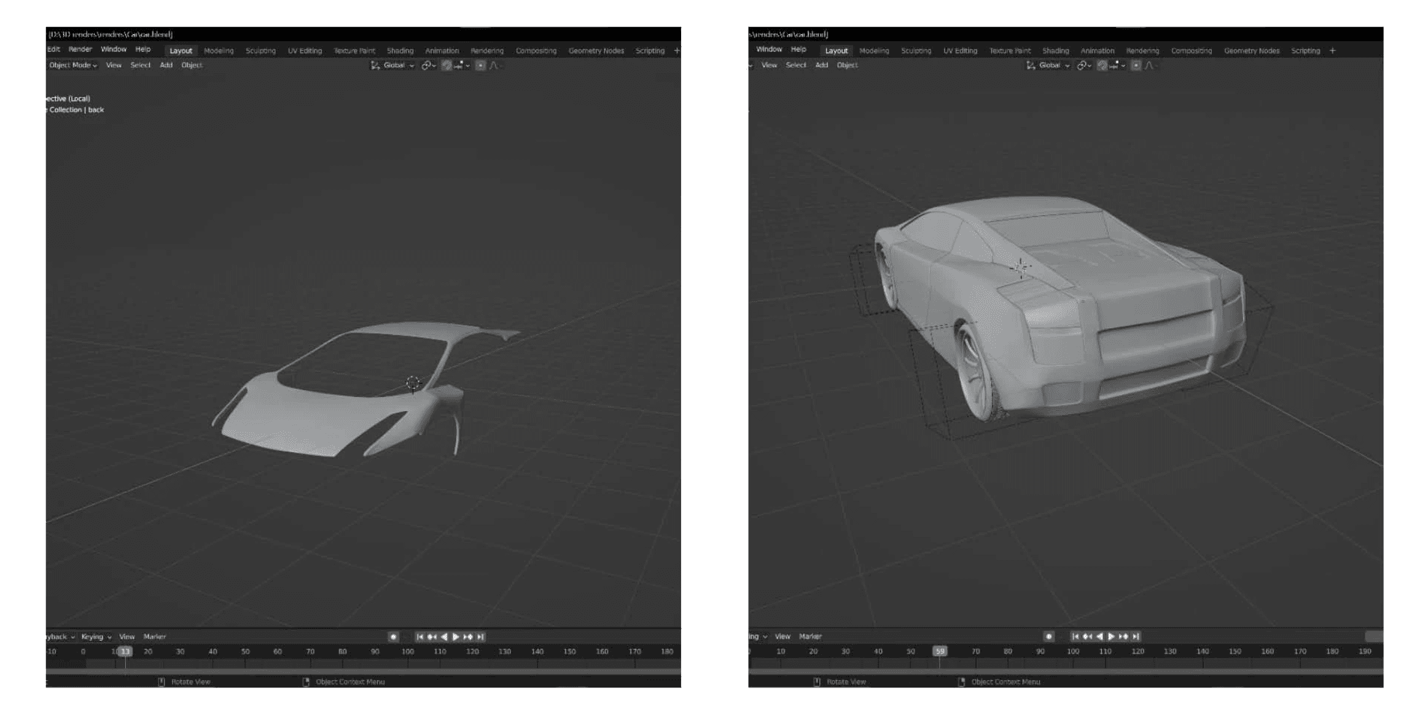The height and width of the screenshot is (717, 1428).
Task: Open pivot point selector in right viewport header
Action: pyautogui.click(x=1084, y=65)
